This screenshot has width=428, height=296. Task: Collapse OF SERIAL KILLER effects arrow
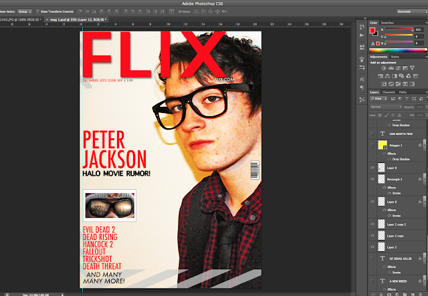424,258
